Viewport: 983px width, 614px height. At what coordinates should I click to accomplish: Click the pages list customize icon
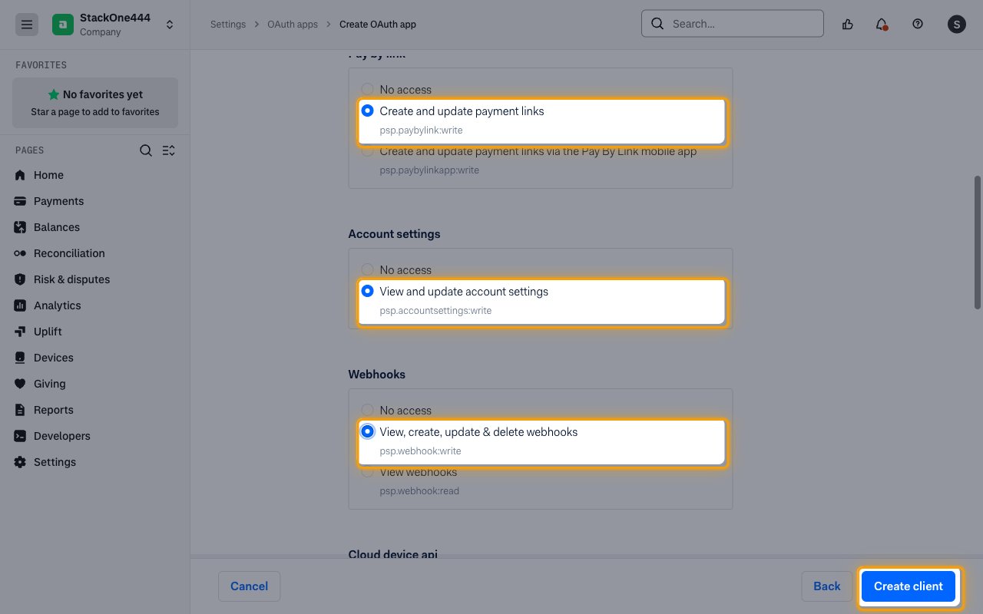tap(169, 150)
